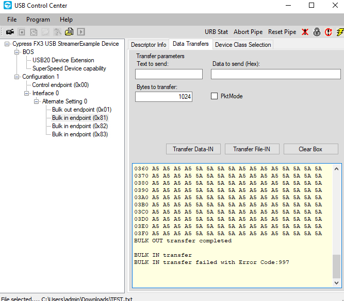Select the Interface 0 tree label
Screen dimensions: 344x301
tap(45, 93)
